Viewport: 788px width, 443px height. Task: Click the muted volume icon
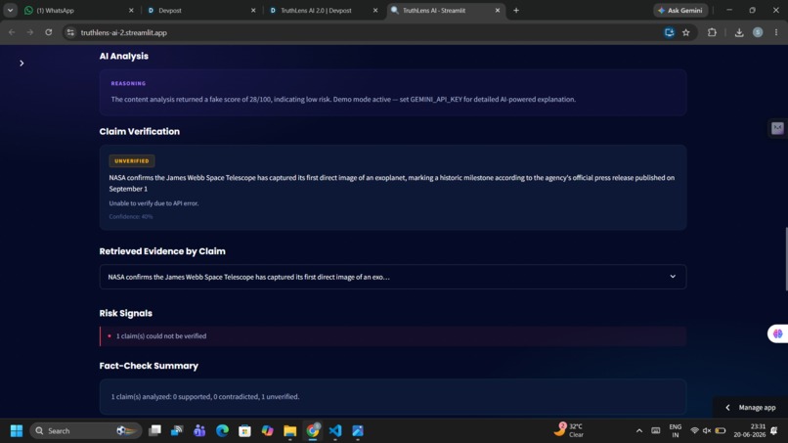[x=707, y=431]
